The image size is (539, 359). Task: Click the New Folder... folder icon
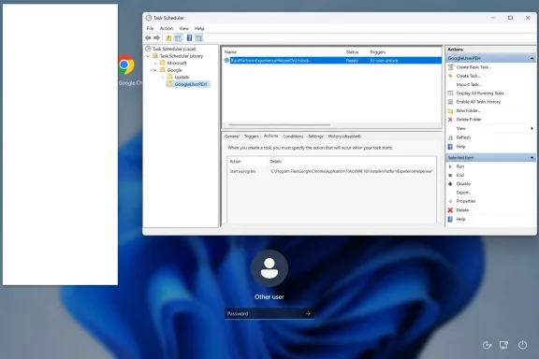[x=450, y=110]
